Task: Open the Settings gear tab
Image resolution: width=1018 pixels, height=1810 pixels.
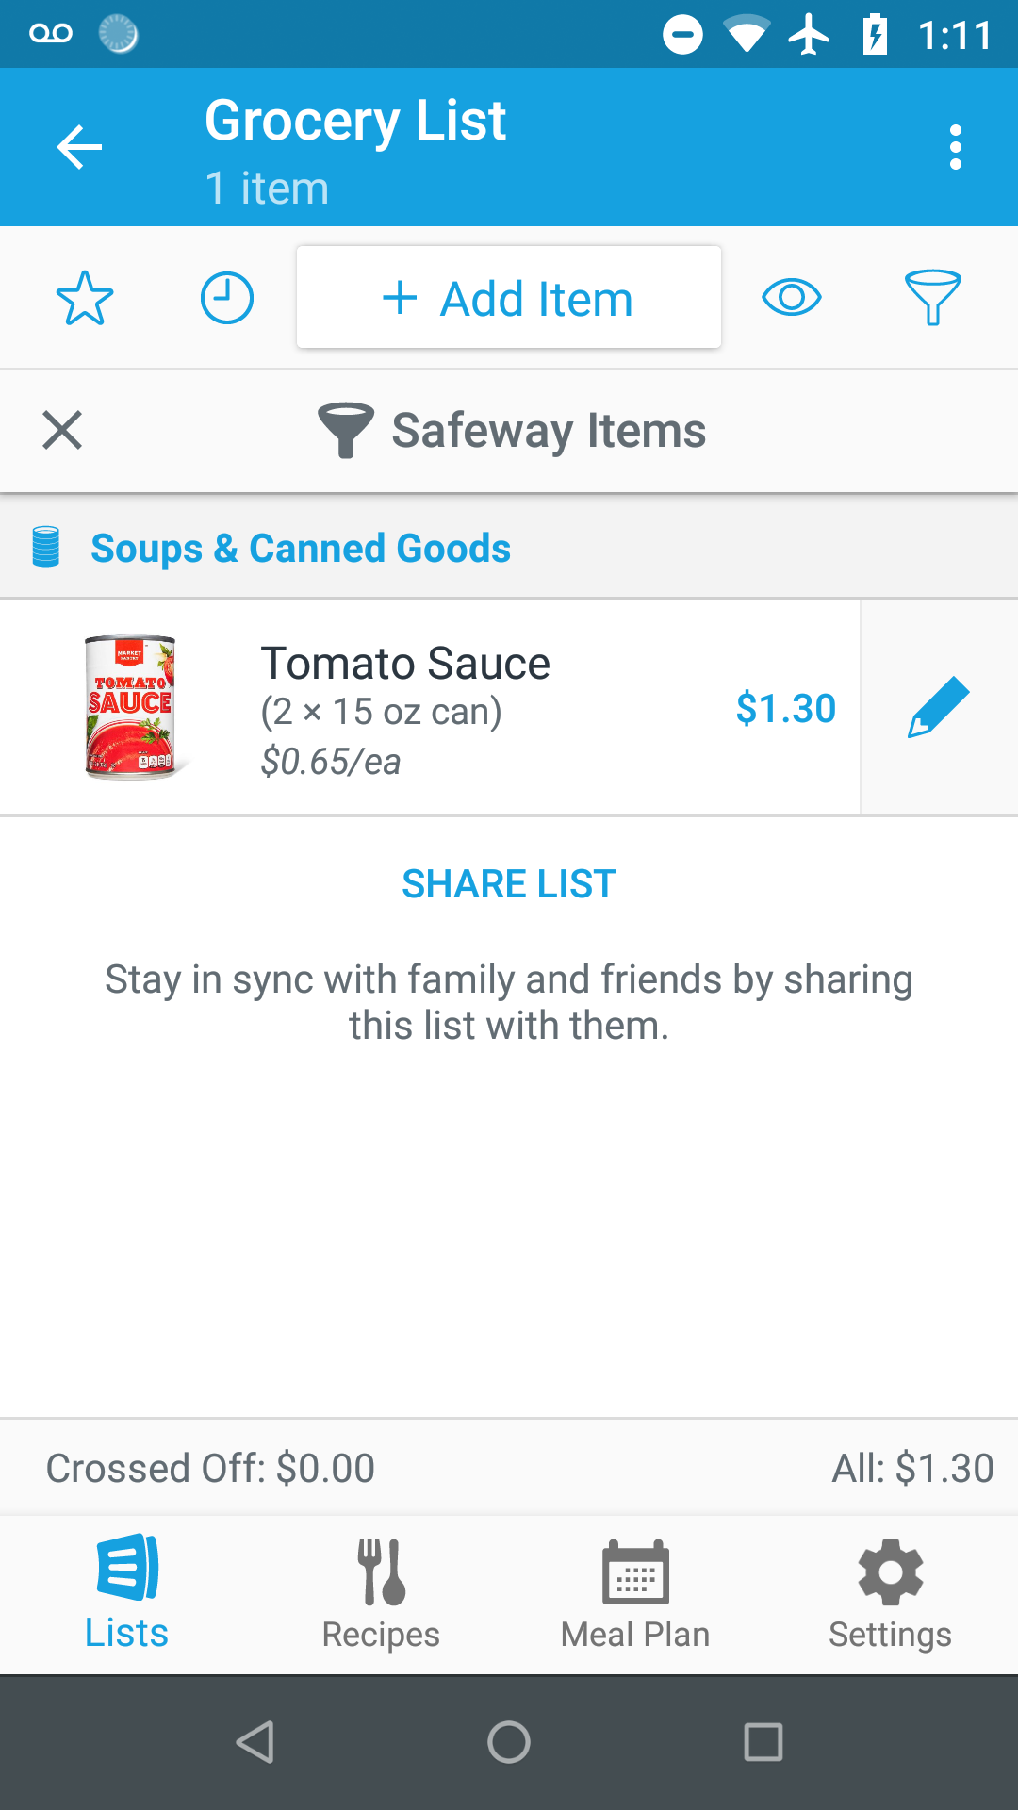Action: point(890,1593)
